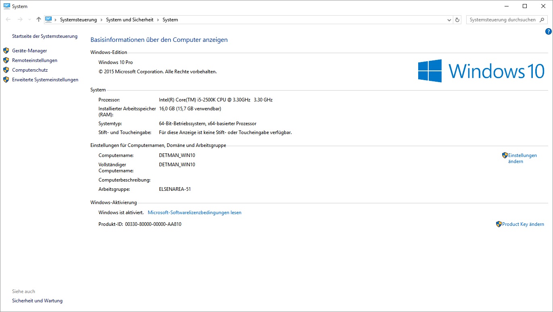
Task: Maximize the System window
Action: click(x=525, y=6)
